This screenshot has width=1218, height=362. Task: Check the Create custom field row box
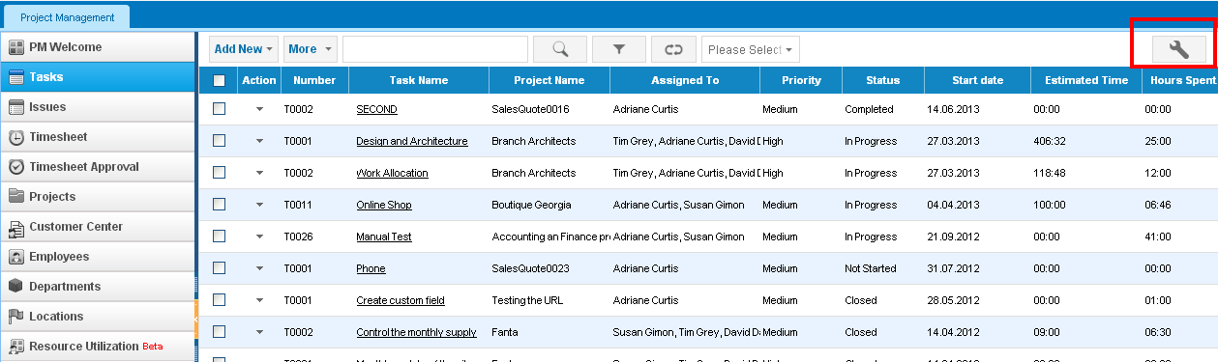coord(219,300)
